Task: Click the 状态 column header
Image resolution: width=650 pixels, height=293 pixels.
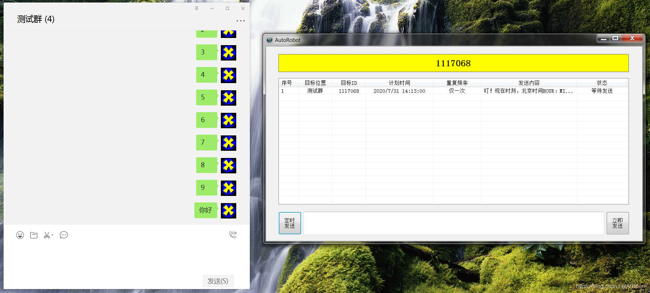Action: [x=602, y=83]
